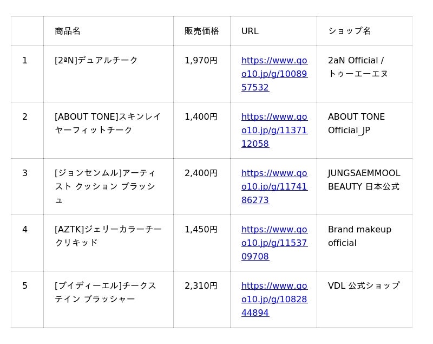Viewport: 433px width, 344px height.
Task: Click the VDL 公式ショップ shop name
Action: (364, 285)
